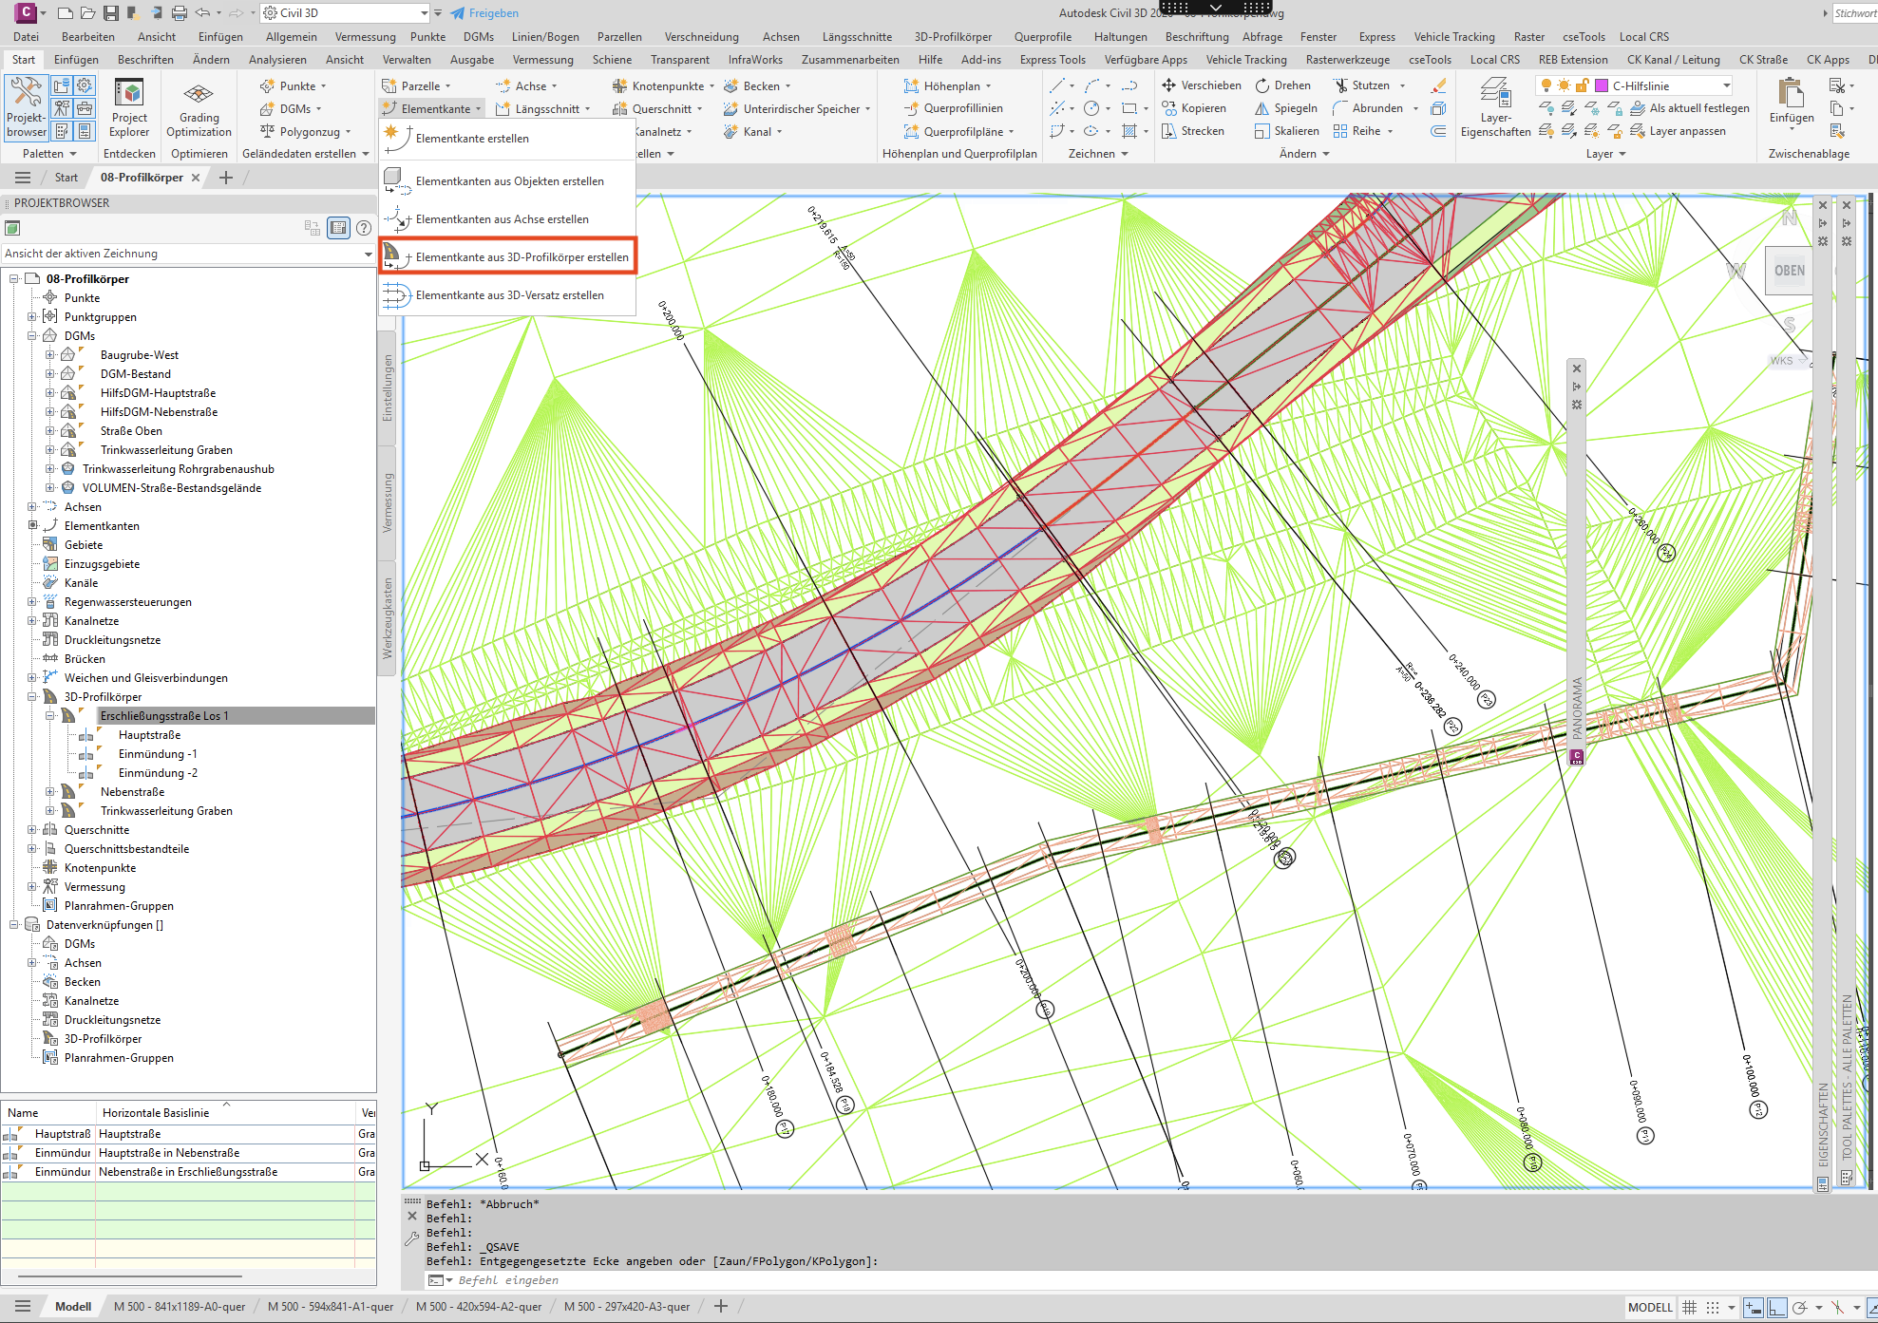Click the Stutzen trim tool
Screen dimensions: 1878x1323
coord(1361,85)
